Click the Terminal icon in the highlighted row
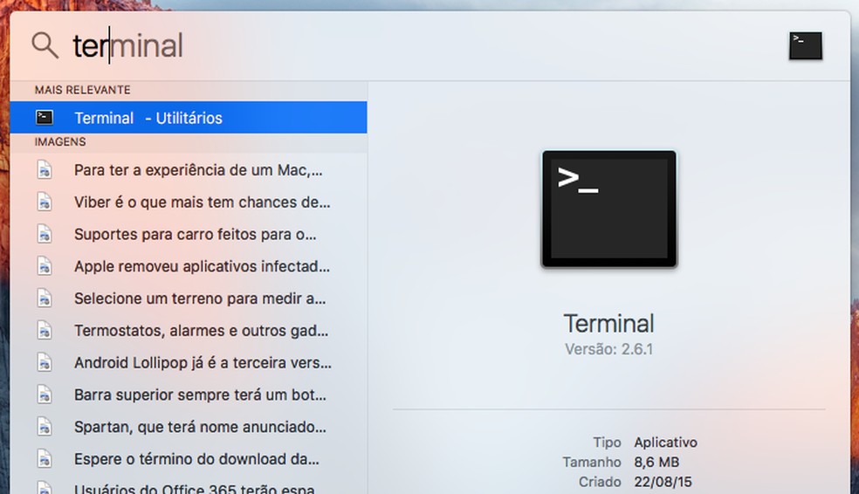 point(45,117)
